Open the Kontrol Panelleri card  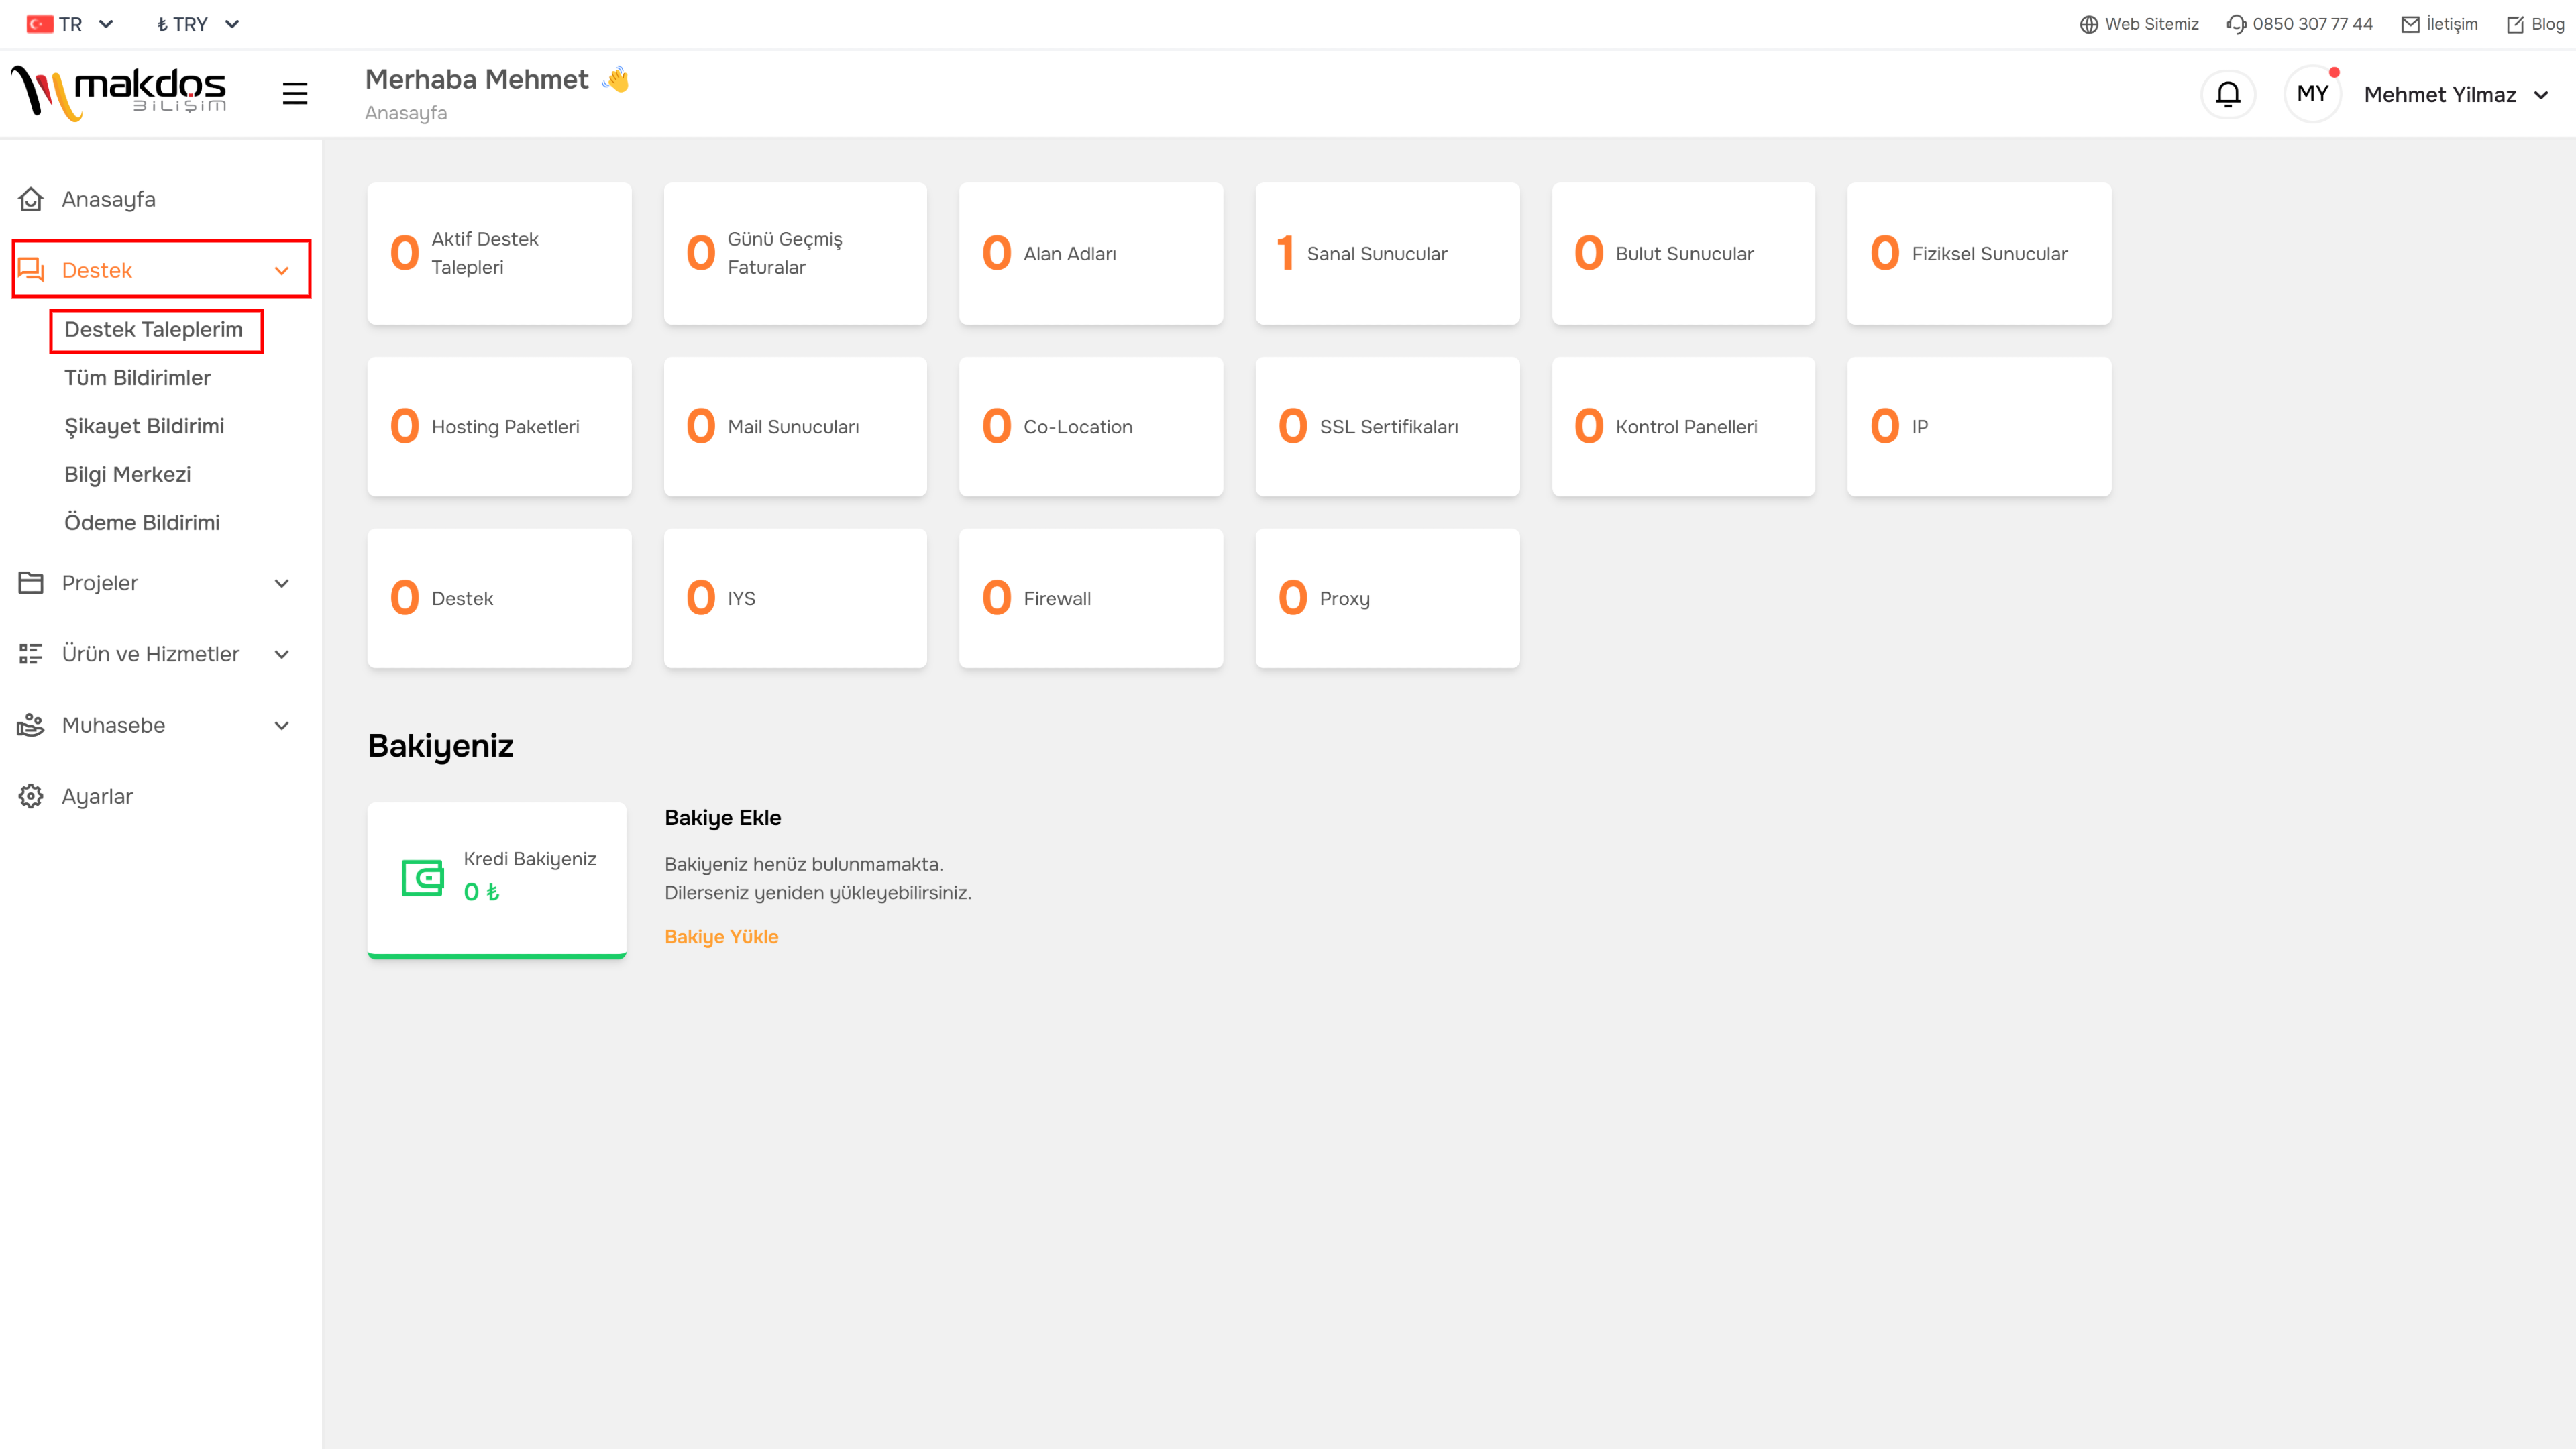(1683, 426)
